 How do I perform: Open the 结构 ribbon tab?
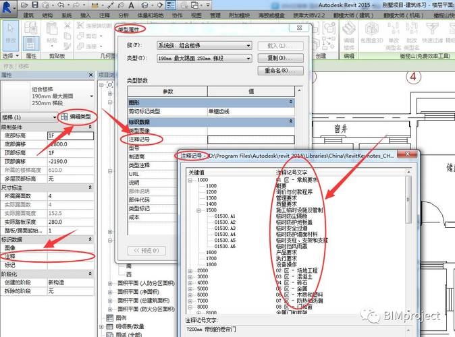47,15
